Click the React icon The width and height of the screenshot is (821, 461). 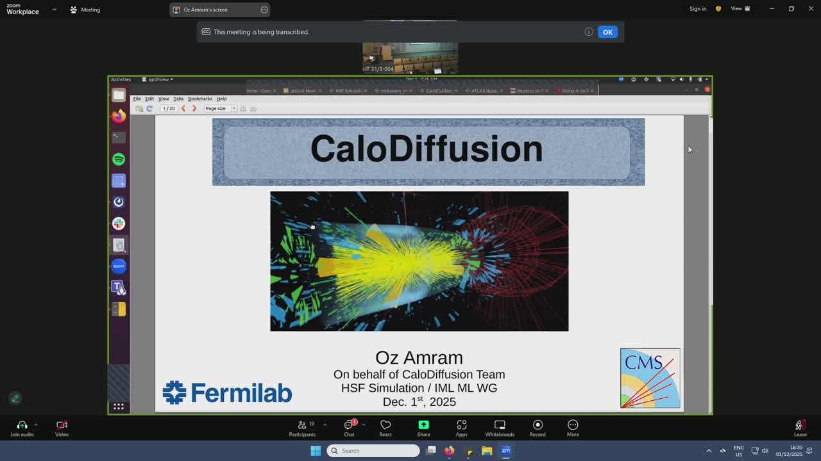tap(385, 428)
